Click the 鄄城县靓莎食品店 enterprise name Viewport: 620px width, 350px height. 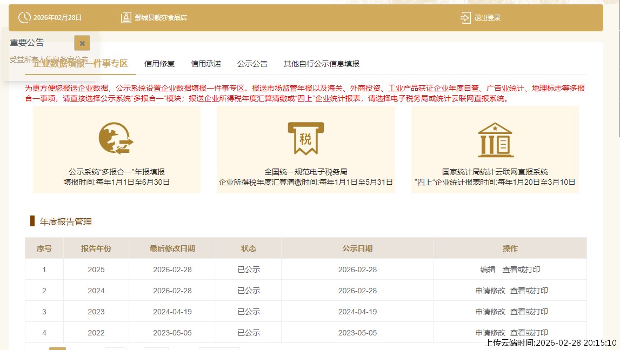point(162,18)
